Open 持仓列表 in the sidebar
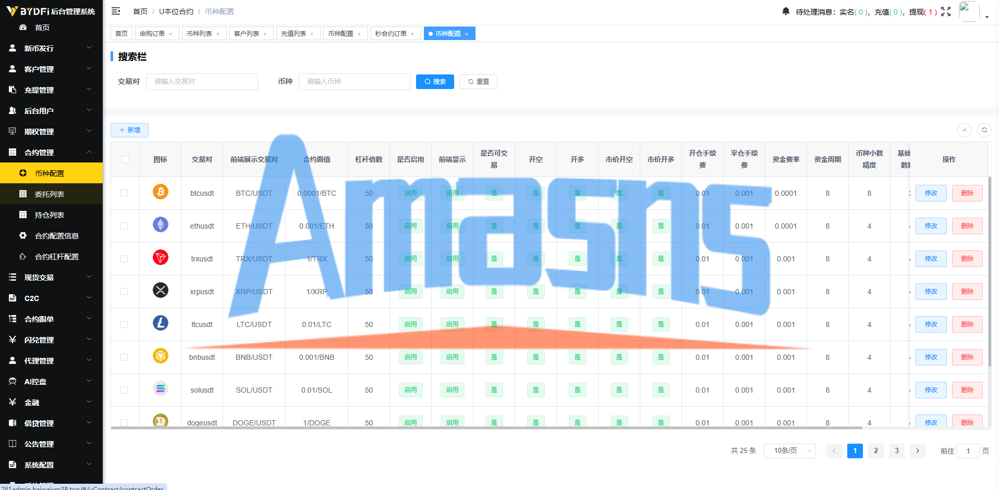The image size is (999, 490). (x=51, y=215)
